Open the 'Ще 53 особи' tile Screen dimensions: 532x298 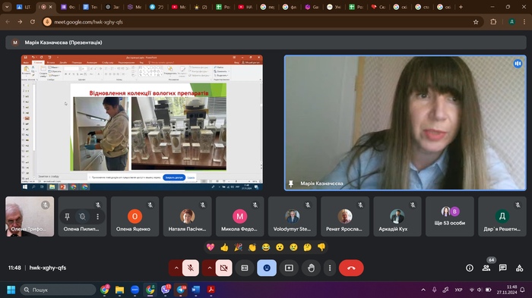coord(450,216)
